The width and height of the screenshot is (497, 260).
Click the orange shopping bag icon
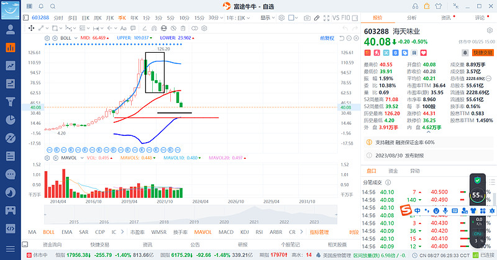427,6
